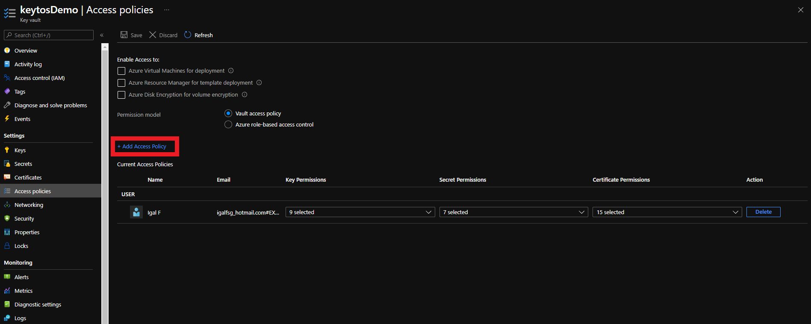The width and height of the screenshot is (811, 324).
Task: Click the Access control (IAM) people icon
Action: point(7,78)
